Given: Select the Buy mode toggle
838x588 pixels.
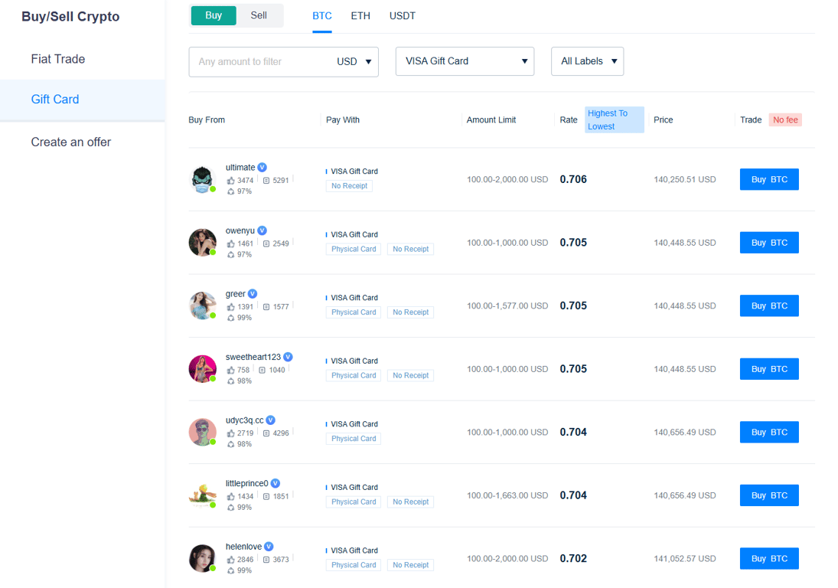Looking at the screenshot, I should [213, 15].
